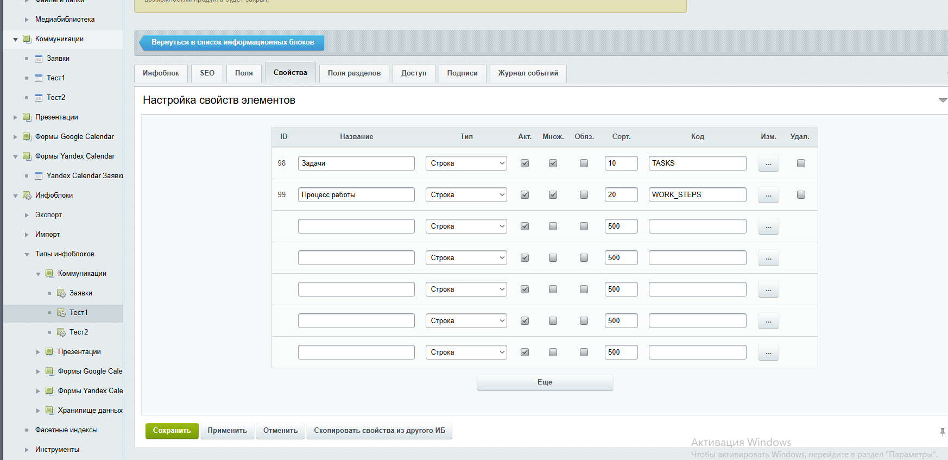Image resolution: width=948 pixels, height=460 pixels.
Task: Click the sort field with value 20
Action: pyautogui.click(x=621, y=195)
